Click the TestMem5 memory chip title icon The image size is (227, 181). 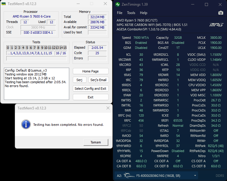coord(4,4)
